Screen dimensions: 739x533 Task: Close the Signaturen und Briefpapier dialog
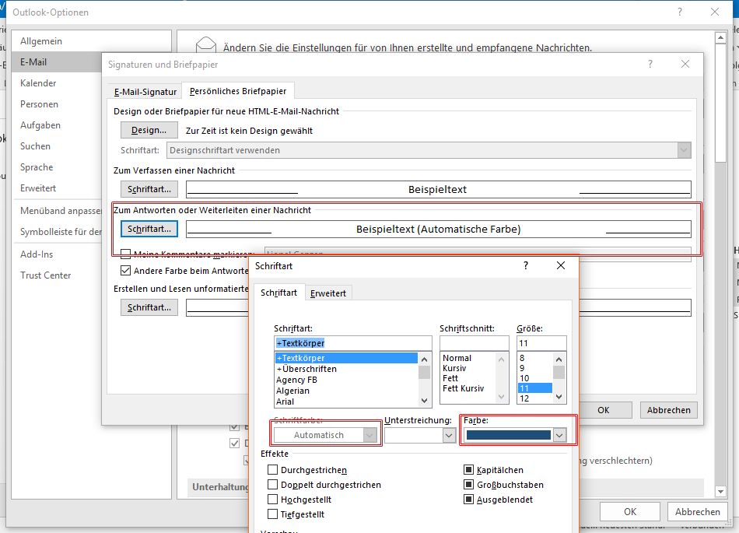[685, 64]
